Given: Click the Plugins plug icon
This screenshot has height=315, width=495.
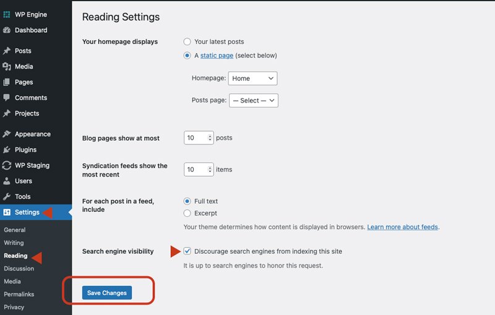Looking at the screenshot, I should (x=7, y=149).
